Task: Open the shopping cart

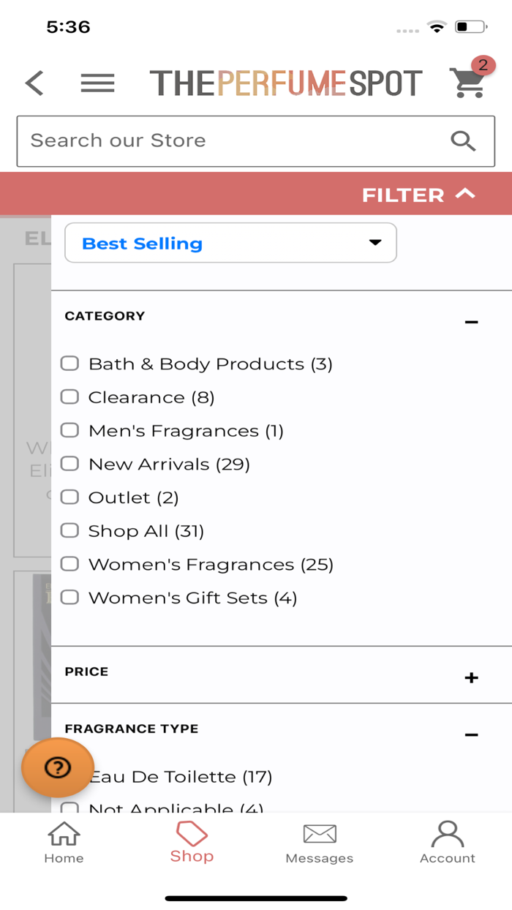Action: pos(467,83)
